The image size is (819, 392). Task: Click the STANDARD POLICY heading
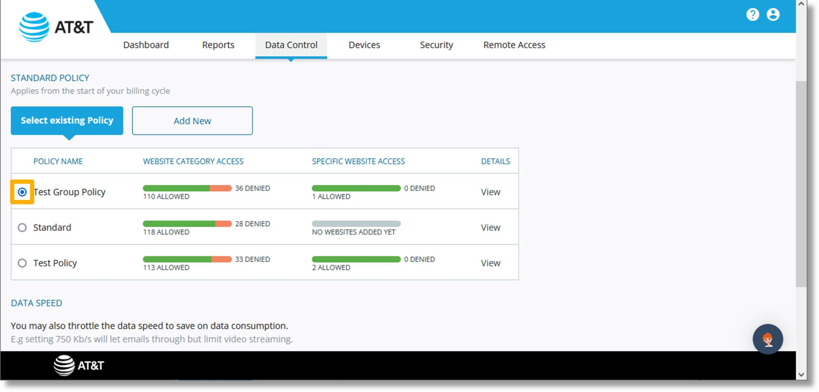click(x=50, y=78)
